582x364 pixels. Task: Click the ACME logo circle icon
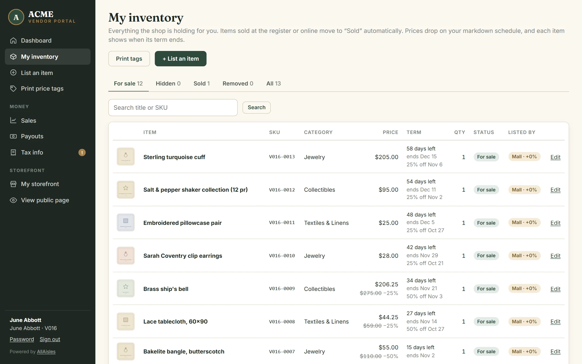pyautogui.click(x=16, y=17)
